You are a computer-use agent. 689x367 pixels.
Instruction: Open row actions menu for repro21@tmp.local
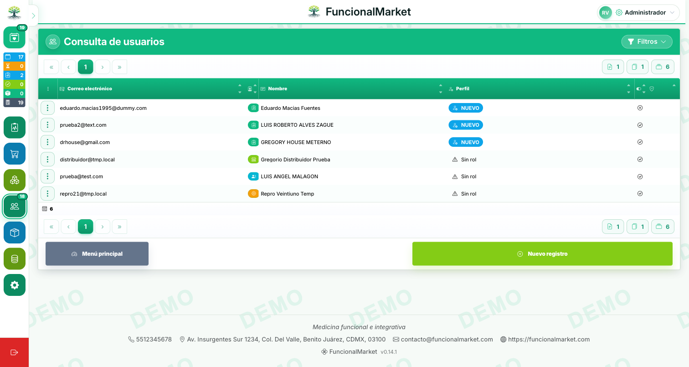tap(47, 194)
